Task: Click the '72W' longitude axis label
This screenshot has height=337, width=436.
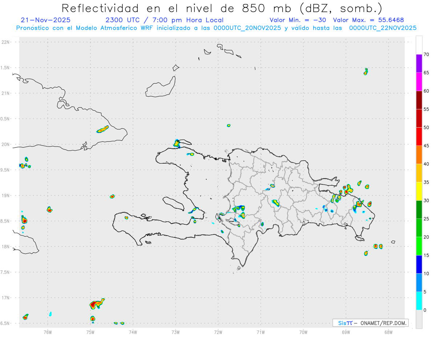Action: coord(218,332)
